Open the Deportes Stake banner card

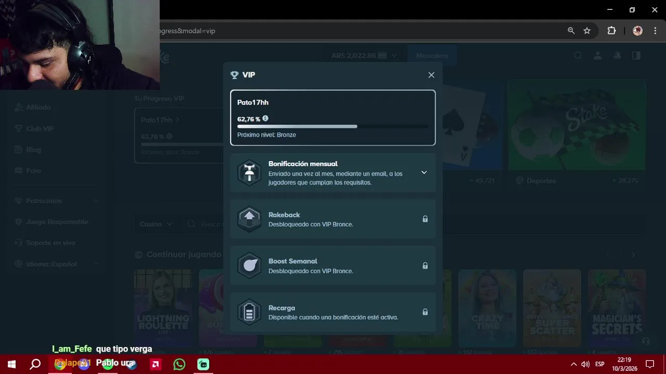(577, 125)
